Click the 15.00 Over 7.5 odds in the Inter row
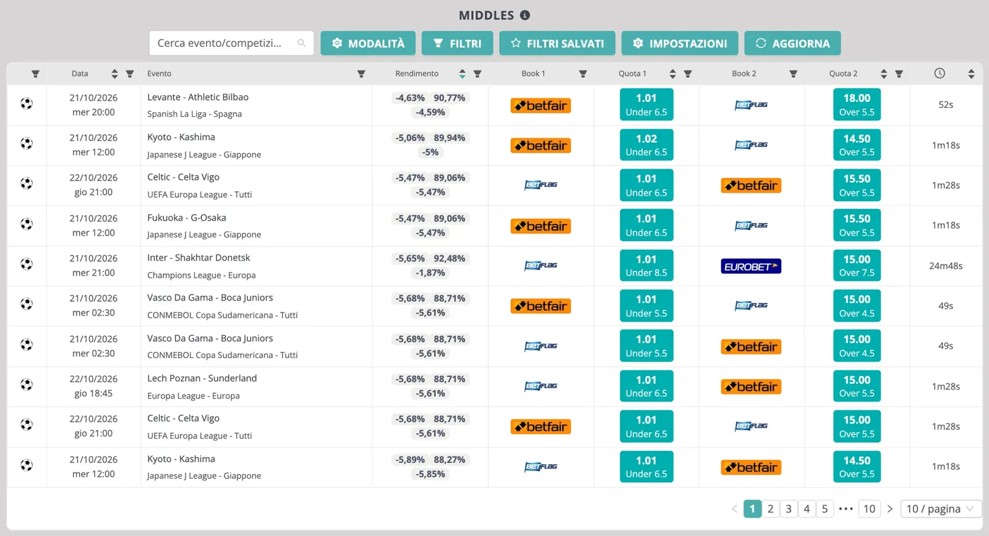 tap(857, 265)
